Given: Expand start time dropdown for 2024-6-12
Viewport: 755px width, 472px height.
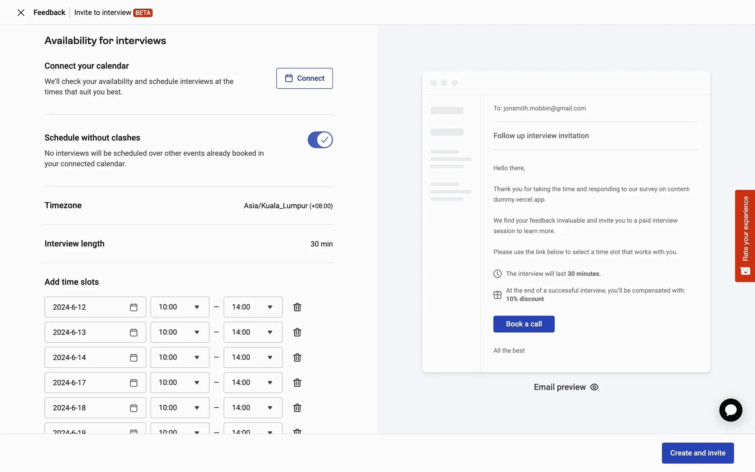Looking at the screenshot, I should tap(180, 307).
